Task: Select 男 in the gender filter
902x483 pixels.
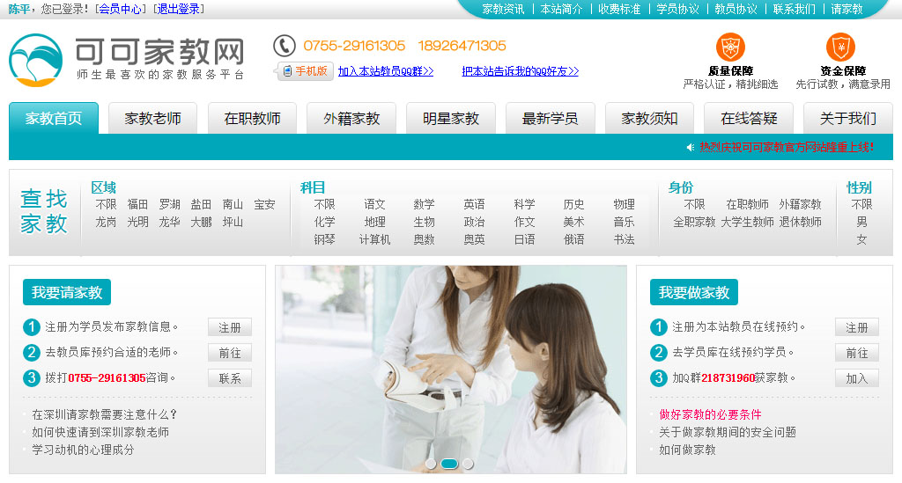Action: (861, 222)
